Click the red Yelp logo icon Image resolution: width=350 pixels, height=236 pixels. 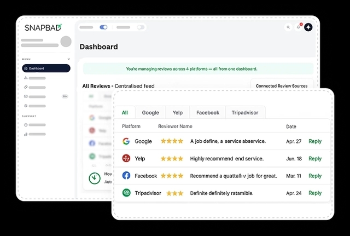click(x=126, y=159)
